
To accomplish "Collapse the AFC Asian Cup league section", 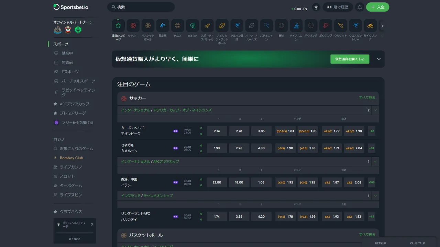I will click(x=375, y=161).
